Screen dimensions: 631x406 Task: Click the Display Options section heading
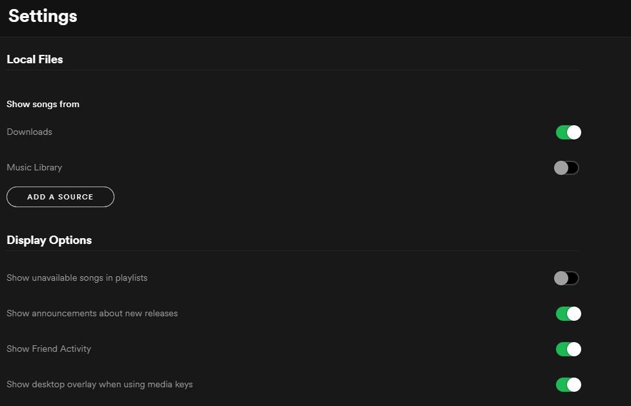point(48,239)
